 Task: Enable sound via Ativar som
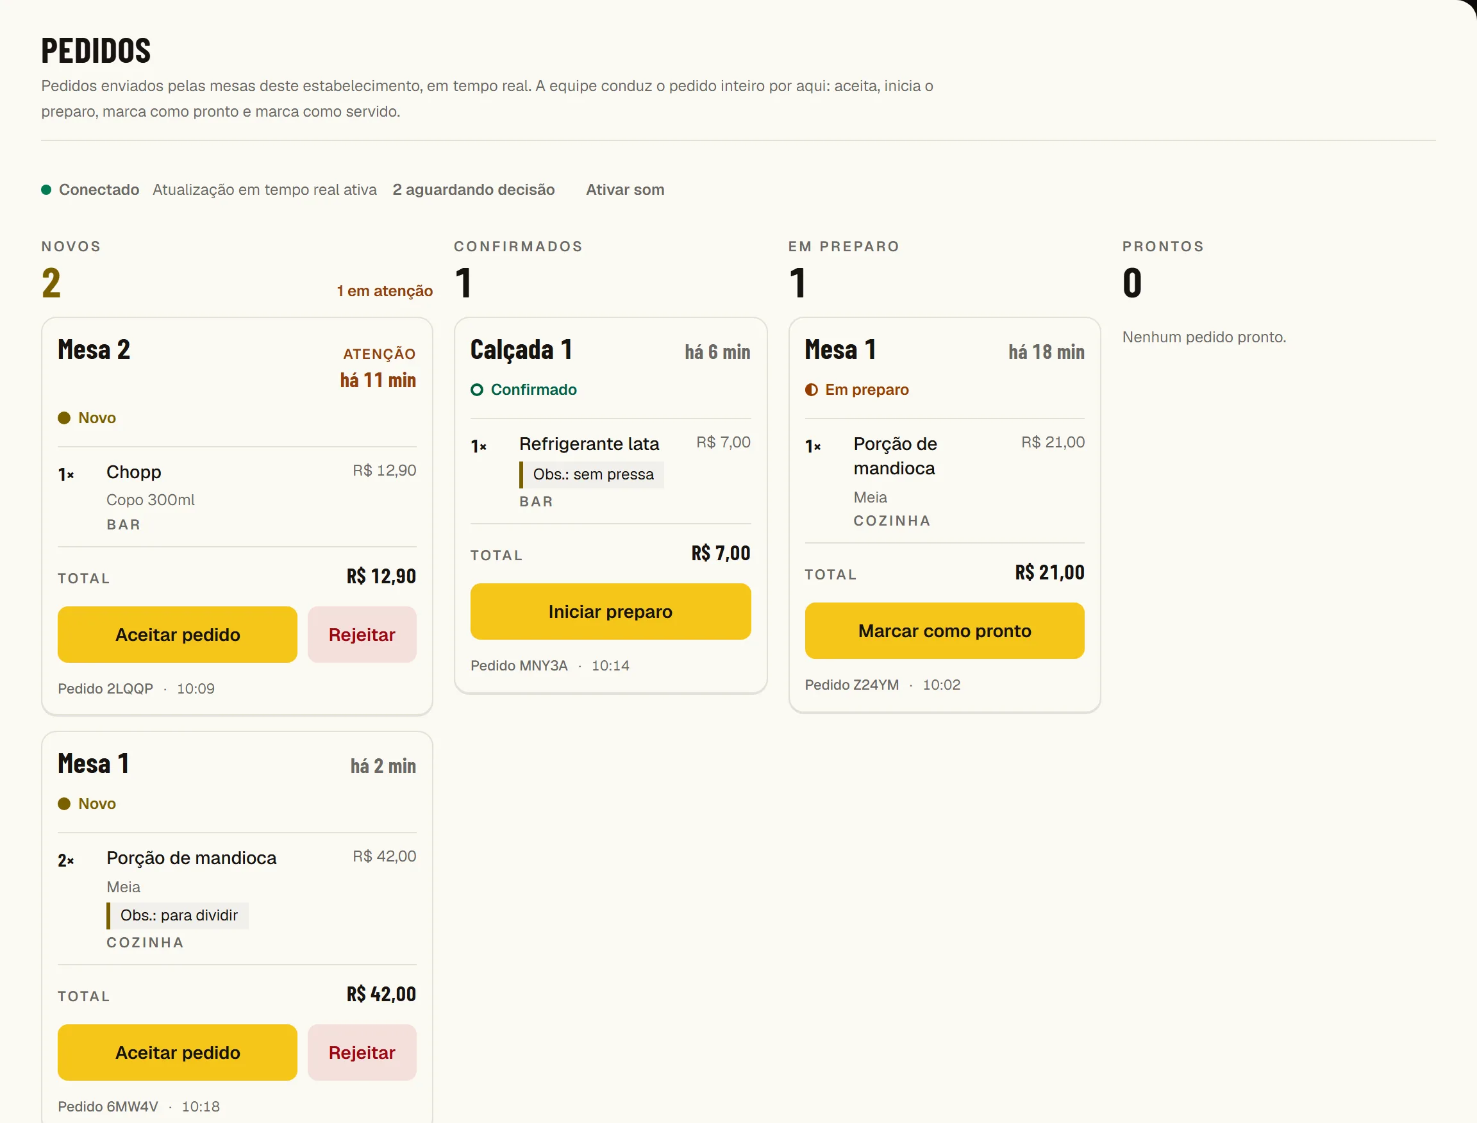[625, 190]
